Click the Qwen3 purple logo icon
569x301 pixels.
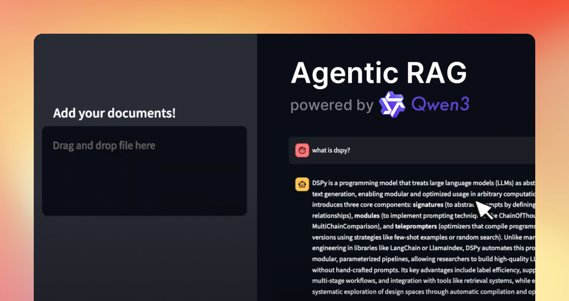pos(392,105)
